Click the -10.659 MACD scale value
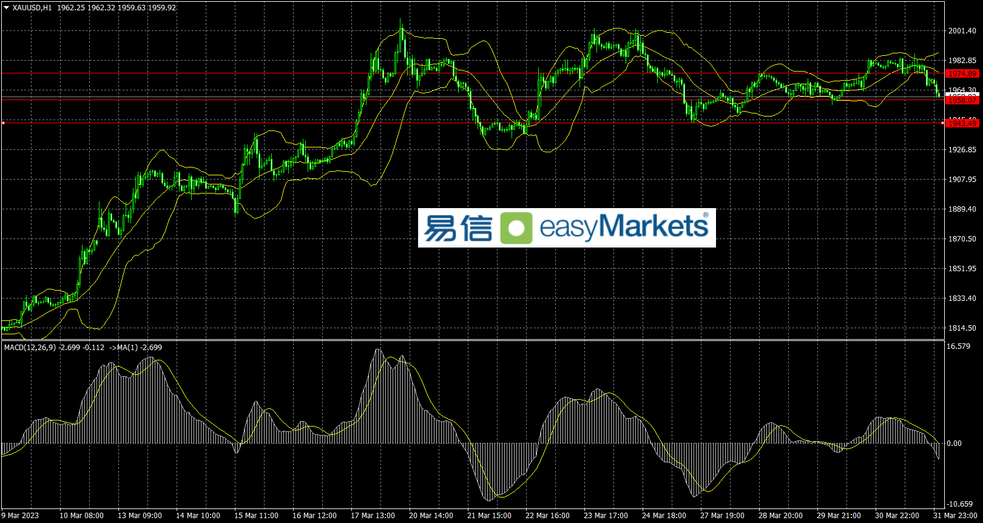Screen dimensions: 983x523 tap(960, 504)
